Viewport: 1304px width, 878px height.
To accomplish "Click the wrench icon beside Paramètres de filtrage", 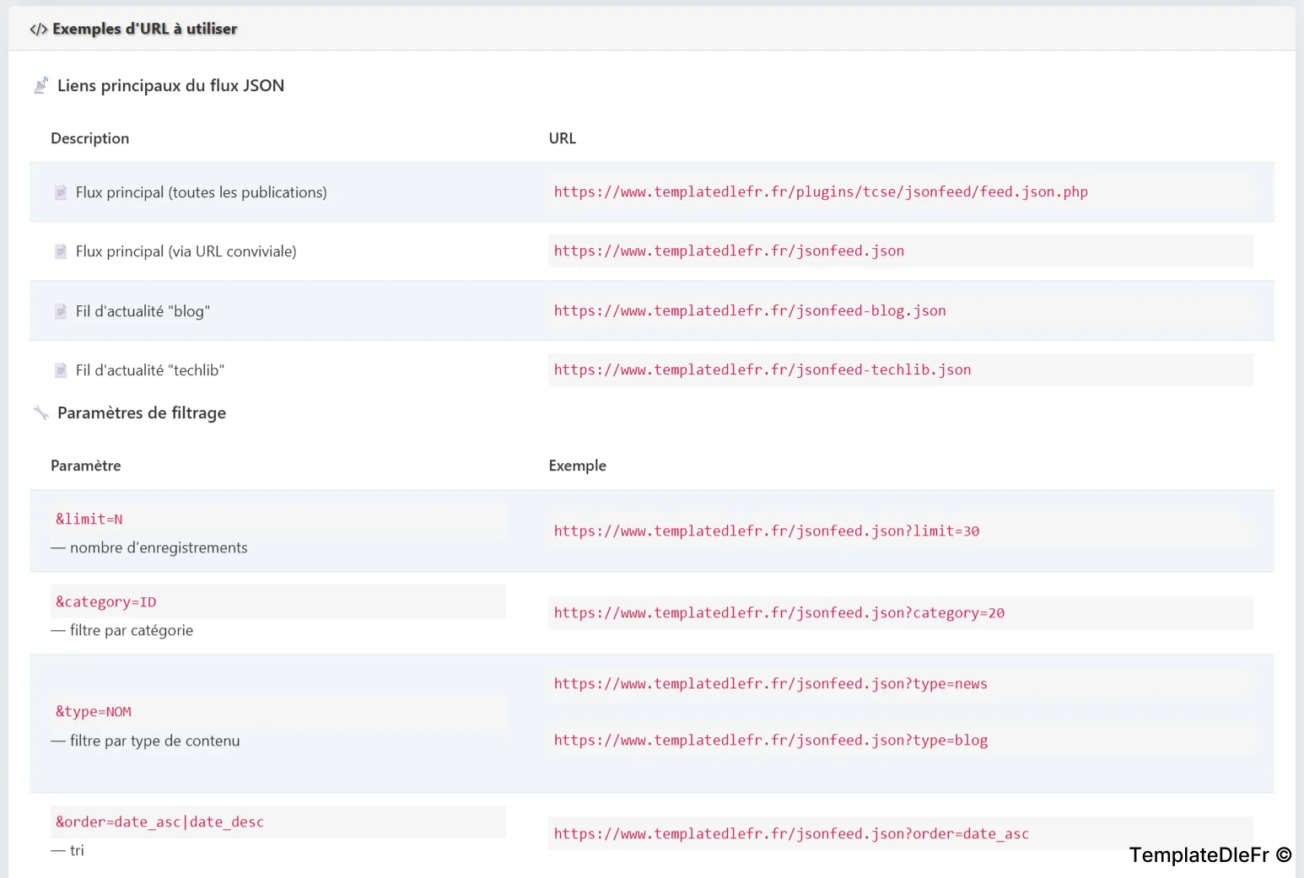I will [40, 412].
